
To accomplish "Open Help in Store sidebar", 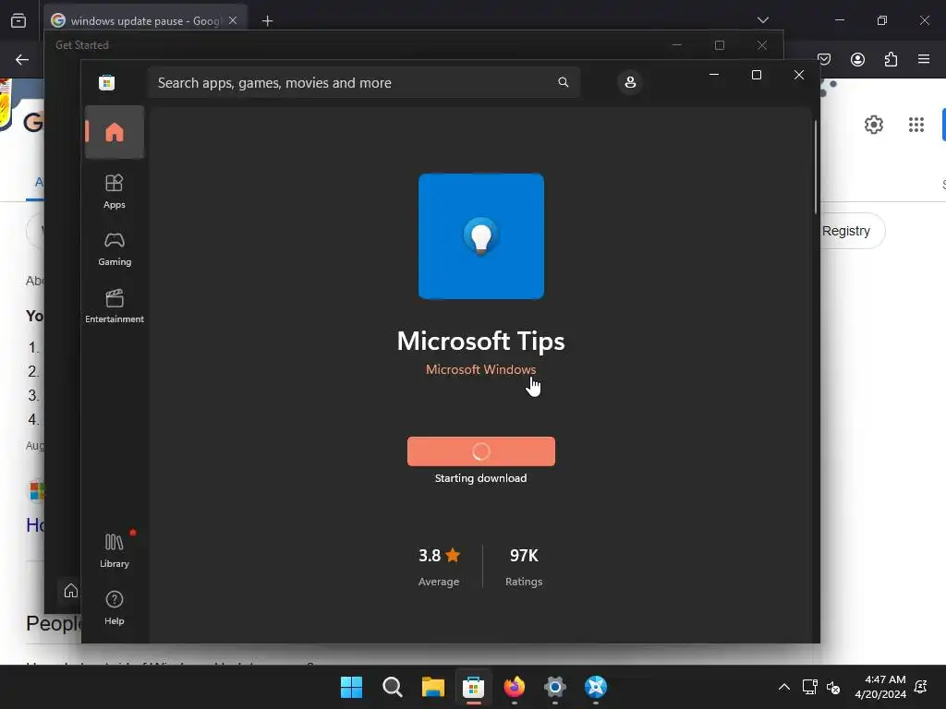I will click(x=114, y=607).
